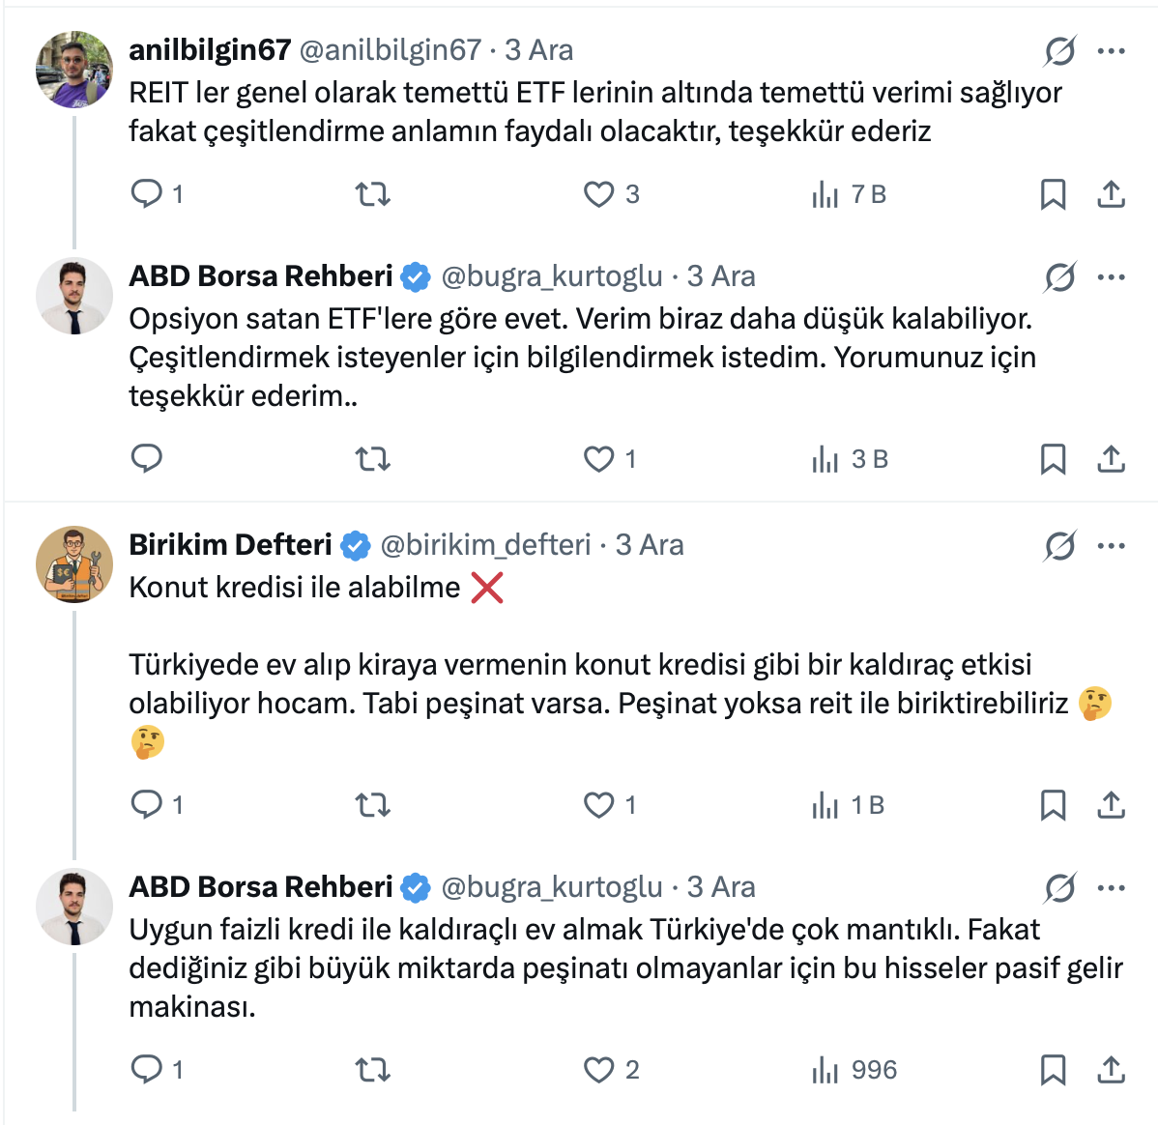
Task: Like Birikim Defteri's konut kredisi tweet
Action: point(599,805)
